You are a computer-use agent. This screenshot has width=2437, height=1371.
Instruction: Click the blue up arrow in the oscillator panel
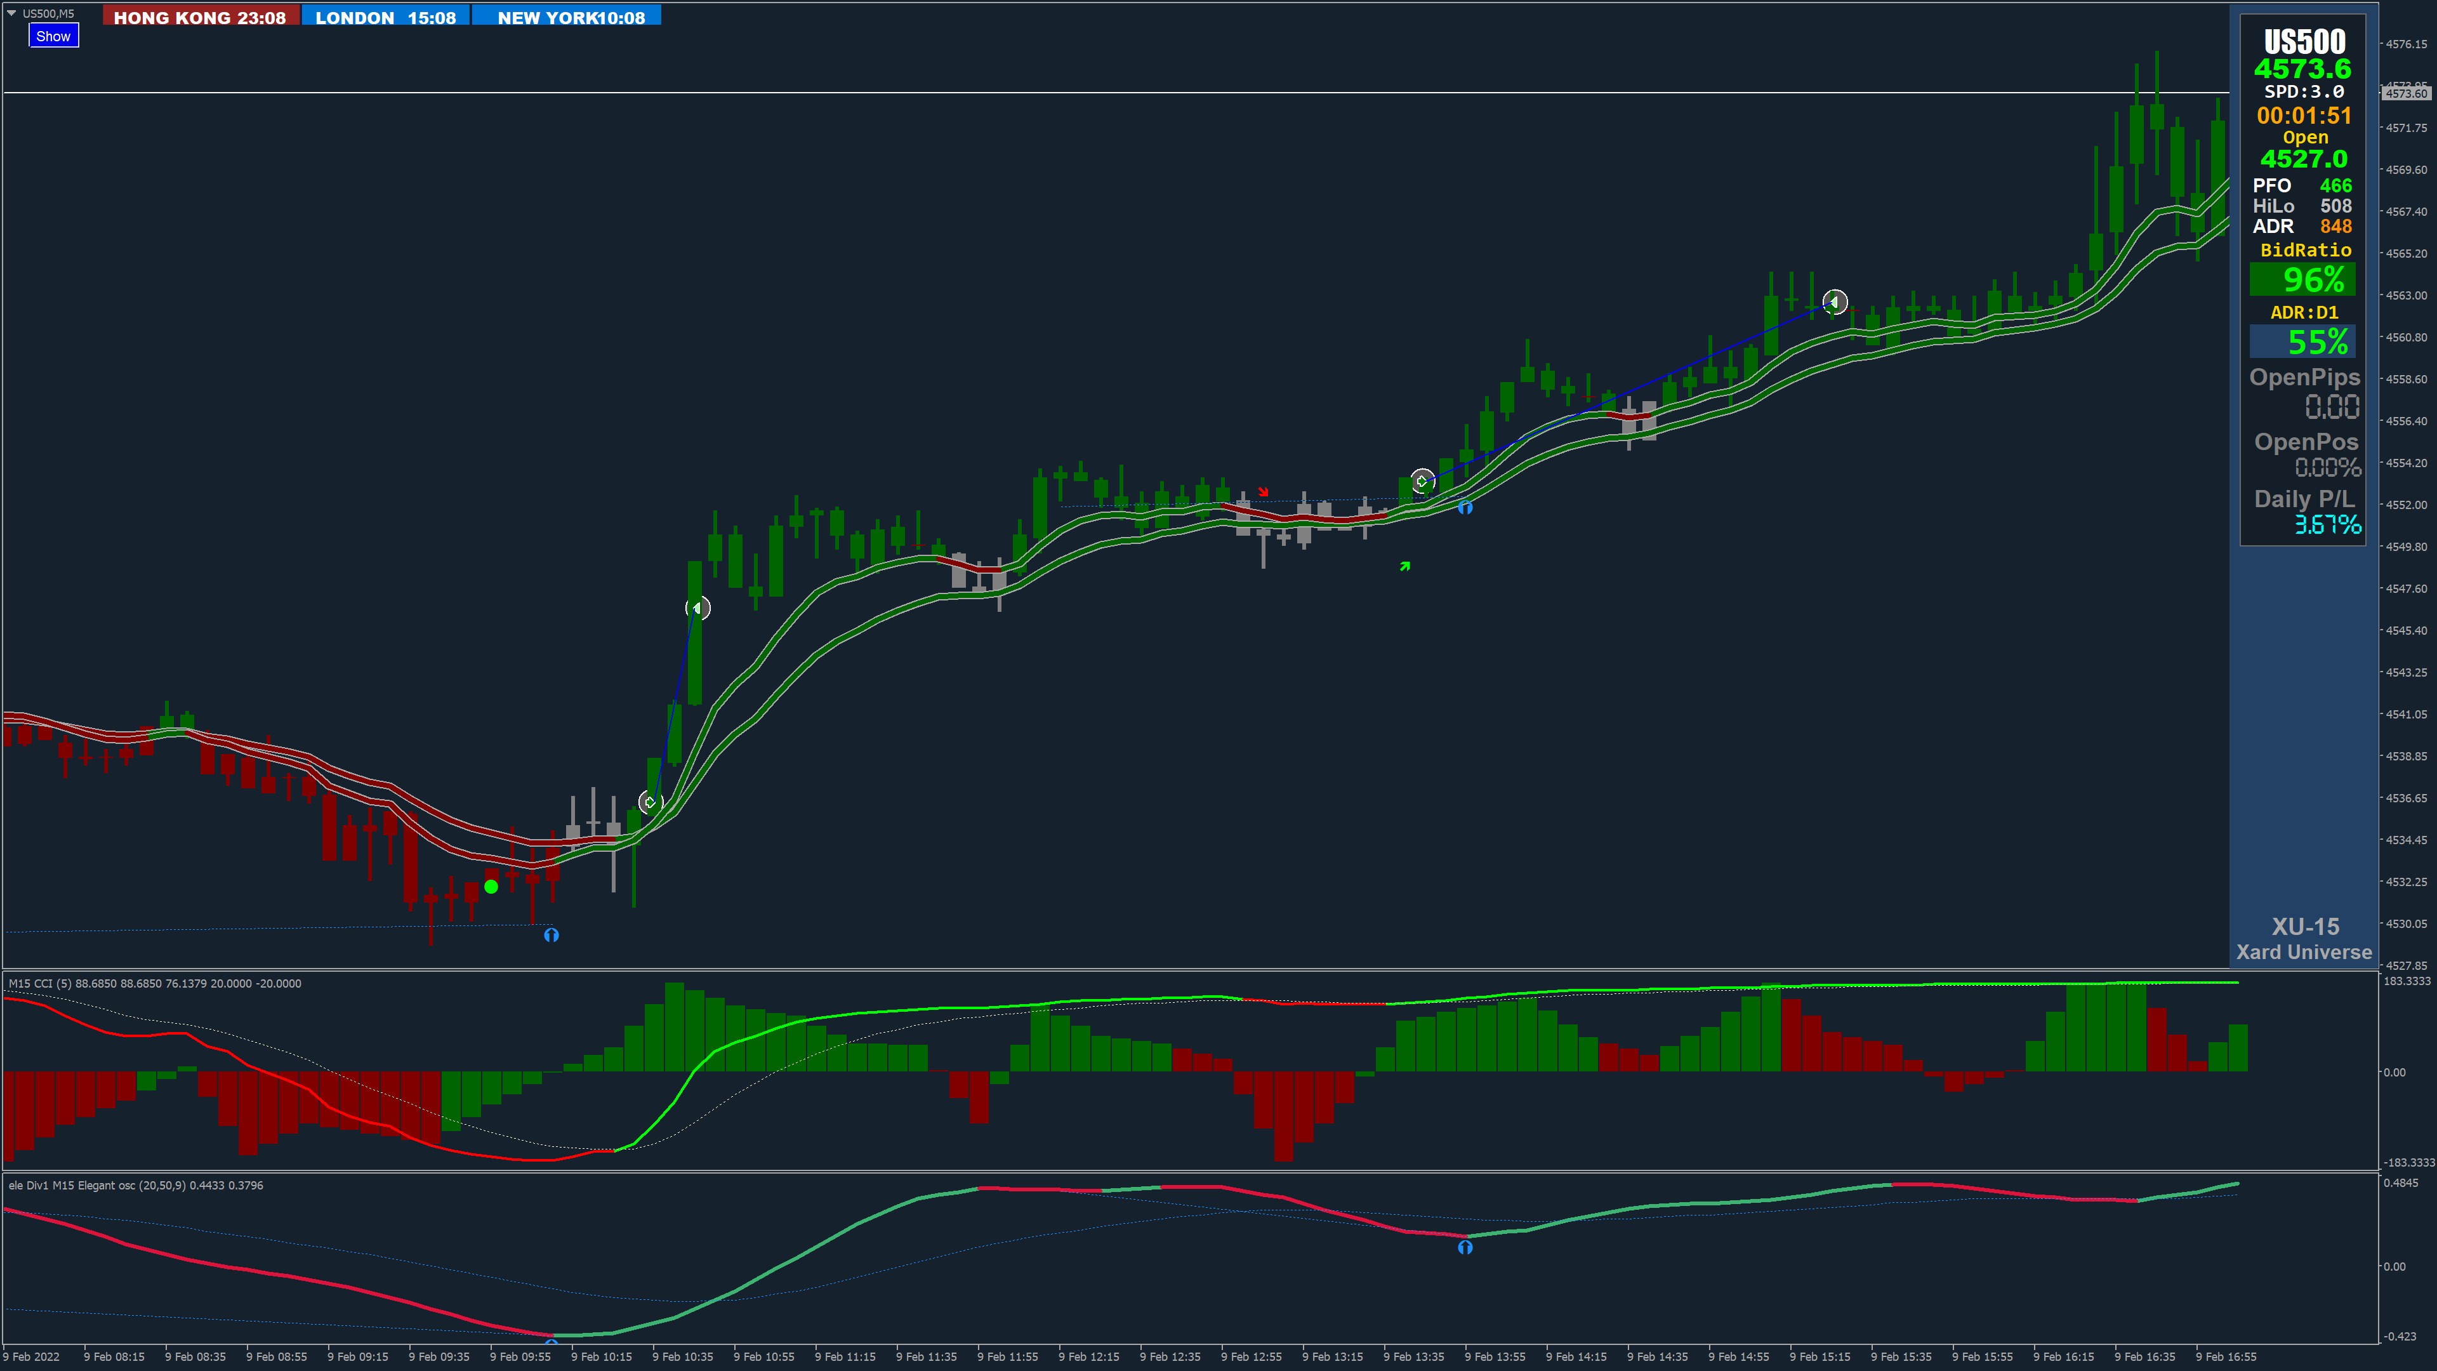(1465, 1247)
